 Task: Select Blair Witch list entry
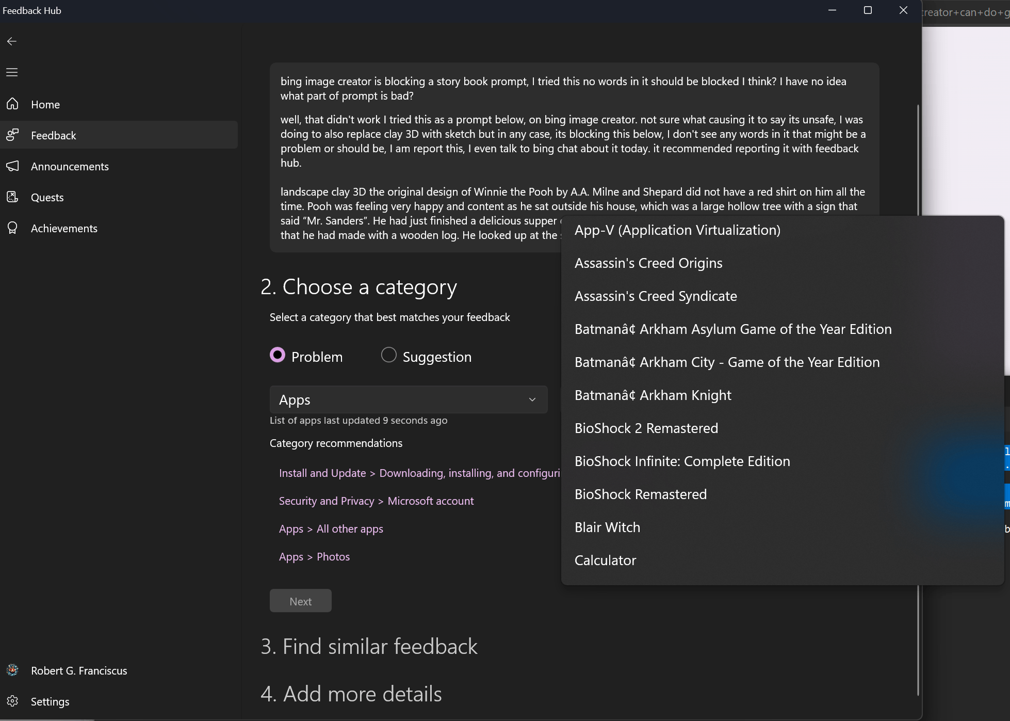[607, 527]
